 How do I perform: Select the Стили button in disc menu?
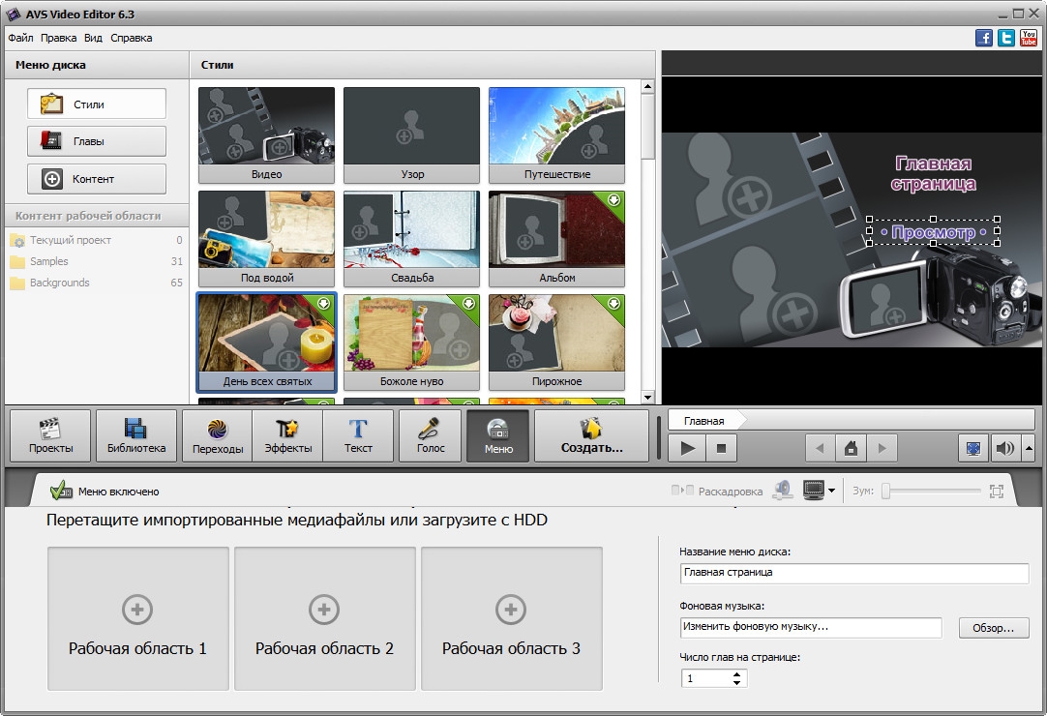(x=97, y=104)
